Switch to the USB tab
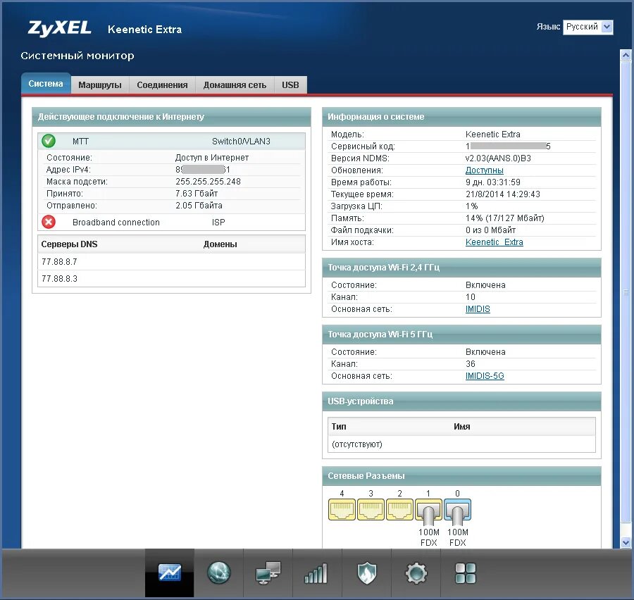Screen dimensions: 634x600 coord(290,85)
